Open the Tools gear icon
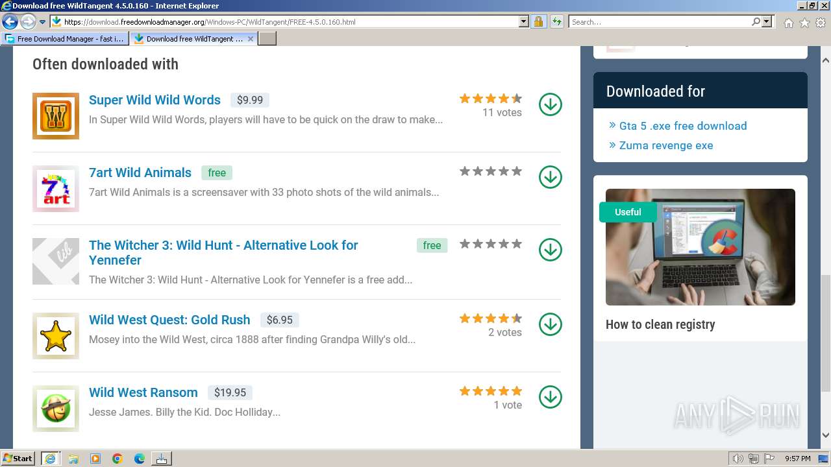The width and height of the screenshot is (831, 467). pos(821,23)
